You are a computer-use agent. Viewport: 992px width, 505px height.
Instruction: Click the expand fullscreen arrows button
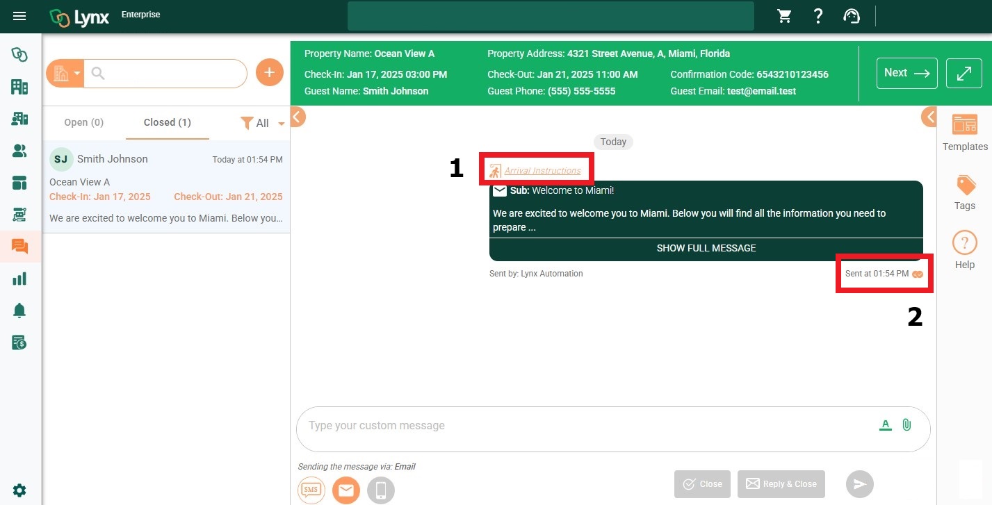964,73
